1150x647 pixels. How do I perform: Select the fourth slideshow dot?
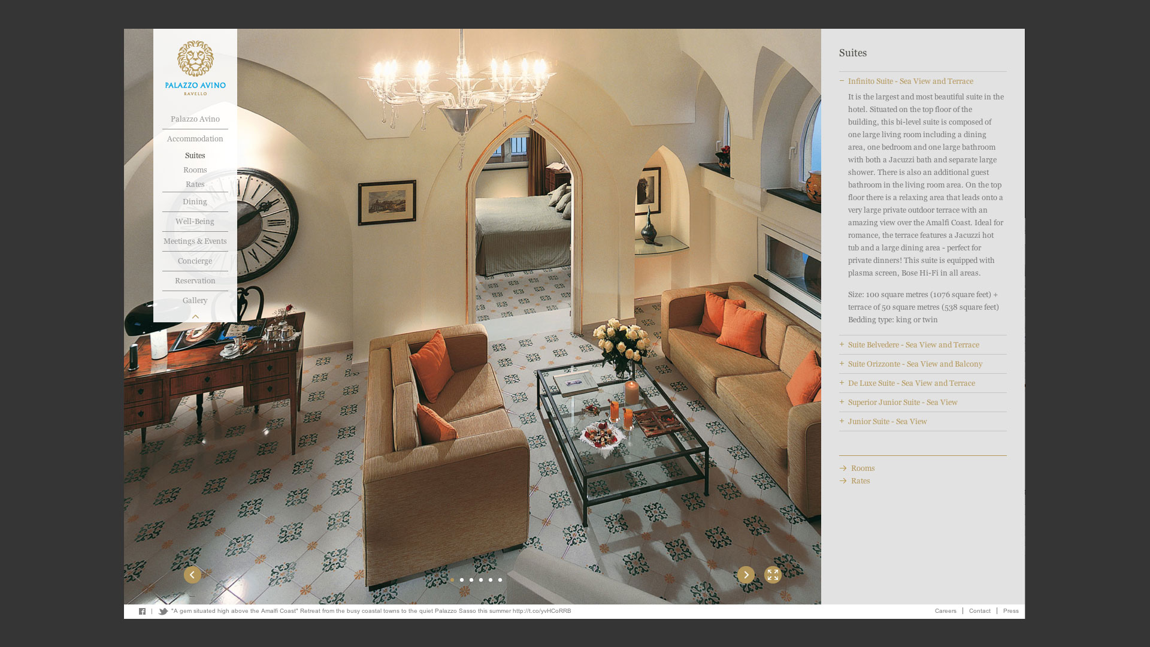coord(481,580)
